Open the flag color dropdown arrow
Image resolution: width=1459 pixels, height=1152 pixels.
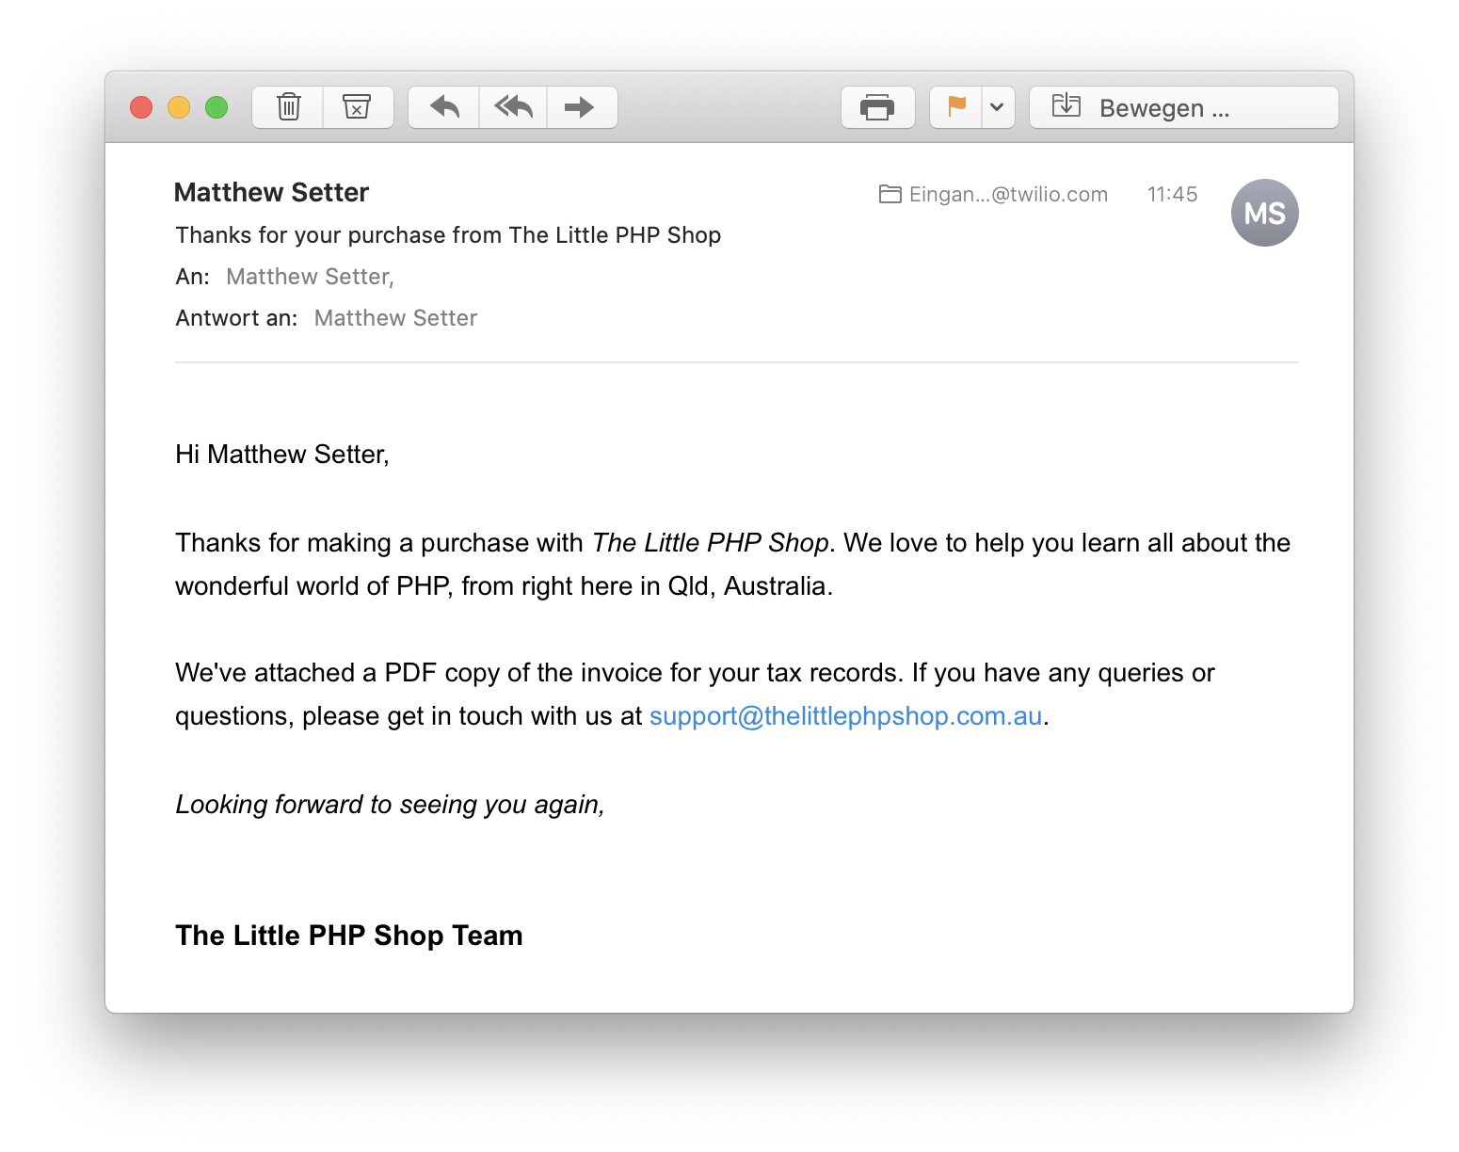tap(998, 107)
